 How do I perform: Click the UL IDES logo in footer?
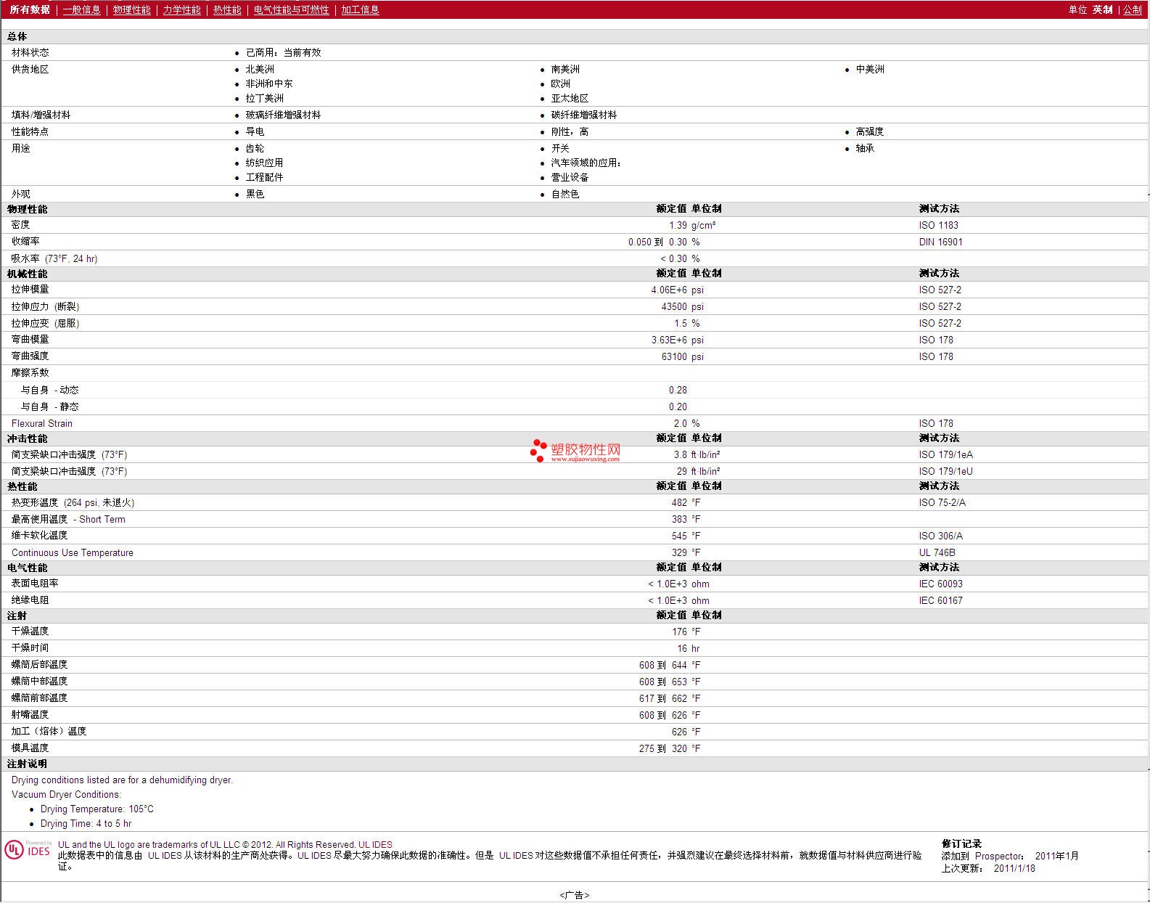(28, 850)
